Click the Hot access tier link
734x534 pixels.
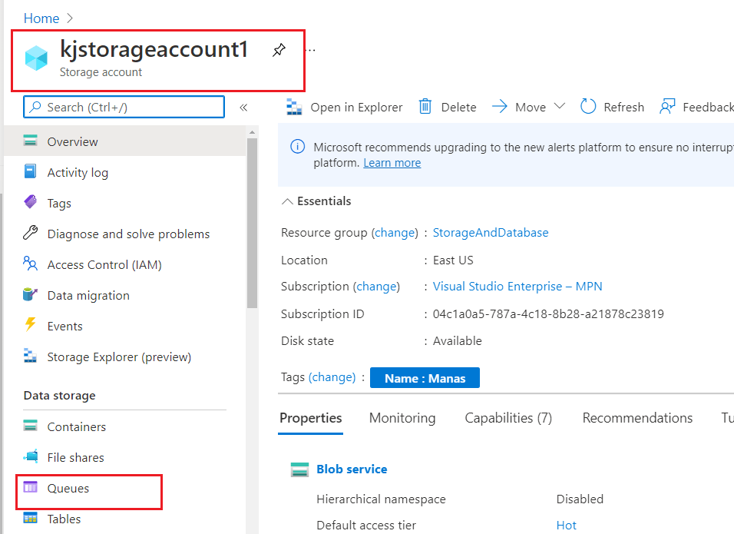[567, 526]
